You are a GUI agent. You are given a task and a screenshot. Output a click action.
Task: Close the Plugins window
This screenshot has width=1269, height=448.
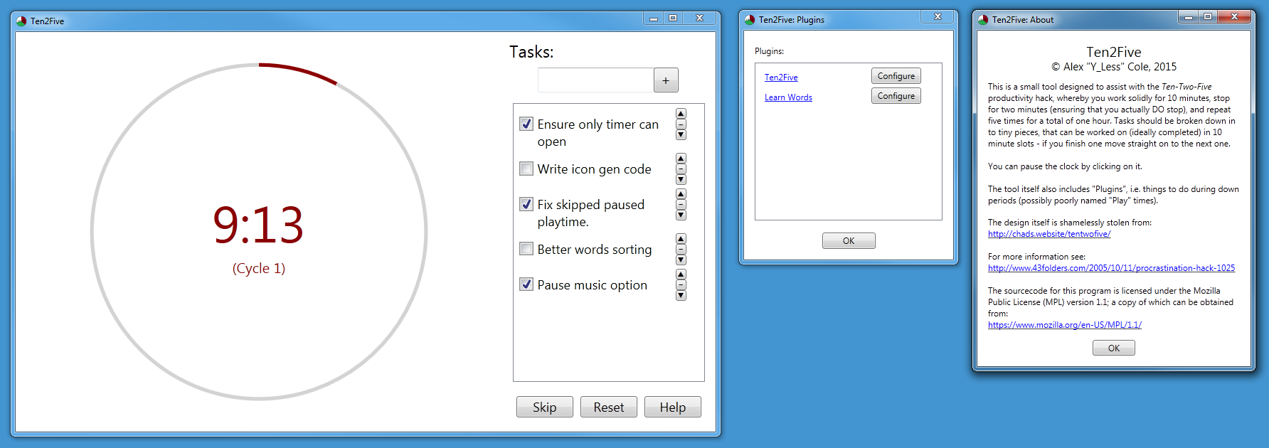(938, 16)
